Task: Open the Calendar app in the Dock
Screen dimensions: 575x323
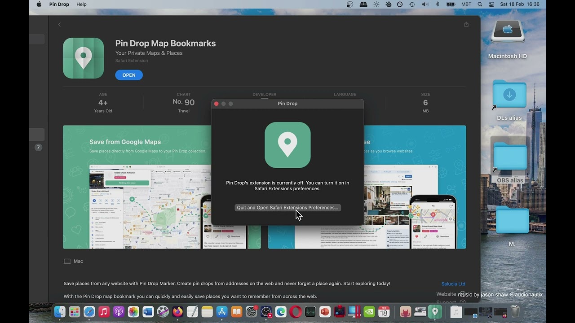Action: (x=384, y=312)
